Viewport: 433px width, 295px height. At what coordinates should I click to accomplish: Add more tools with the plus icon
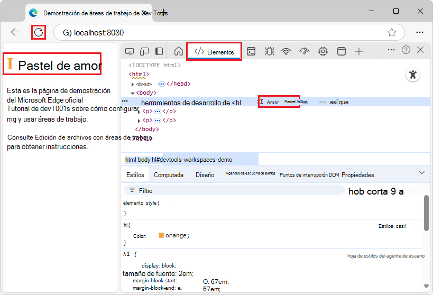[x=358, y=51]
